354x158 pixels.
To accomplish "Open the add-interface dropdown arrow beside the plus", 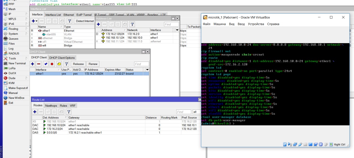I will pos(37,21).
